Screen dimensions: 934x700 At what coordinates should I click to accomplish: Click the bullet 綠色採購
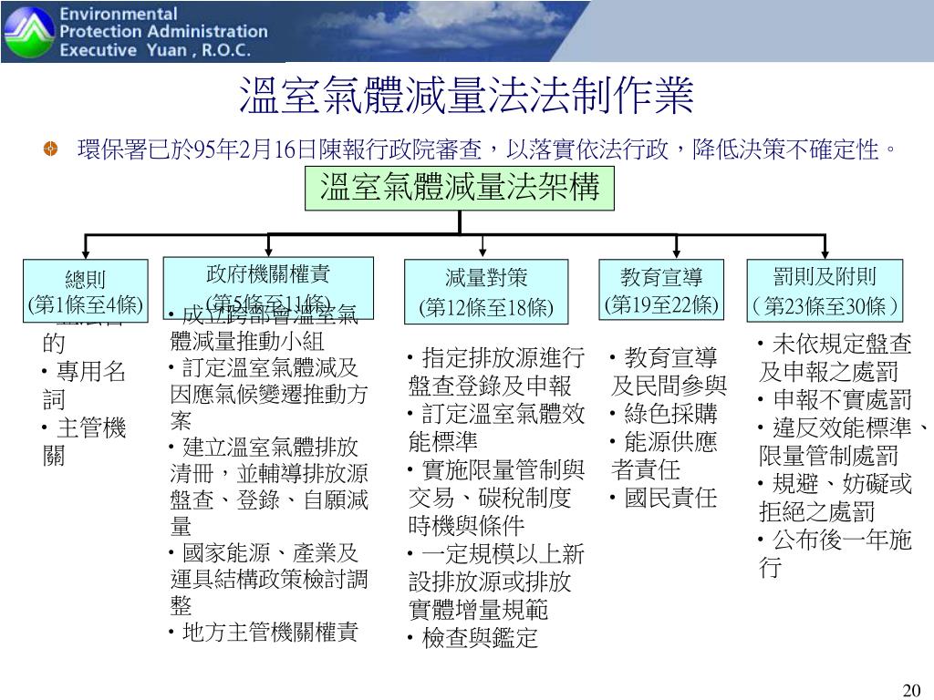coord(664,413)
